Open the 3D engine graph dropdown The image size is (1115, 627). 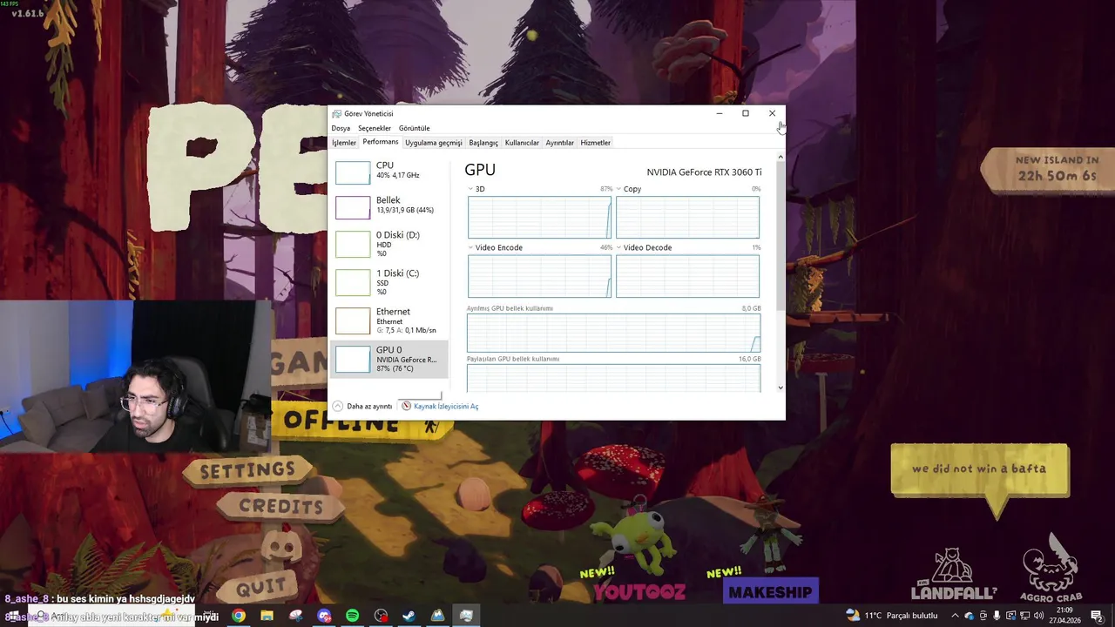pyautogui.click(x=471, y=189)
